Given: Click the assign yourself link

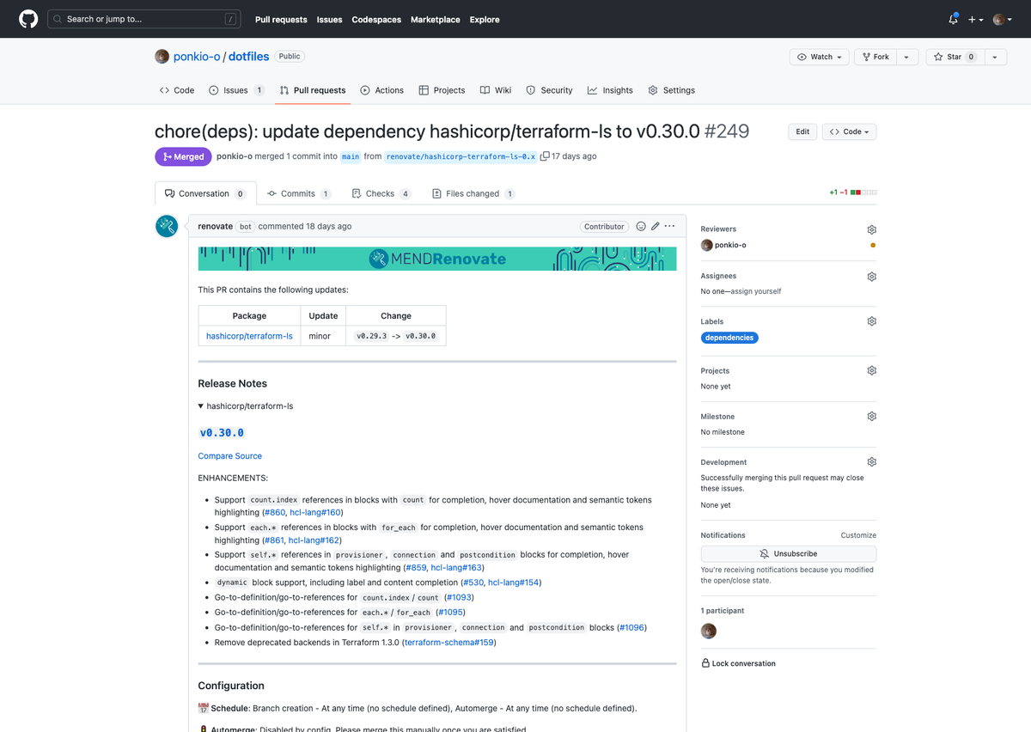Looking at the screenshot, I should click(754, 291).
